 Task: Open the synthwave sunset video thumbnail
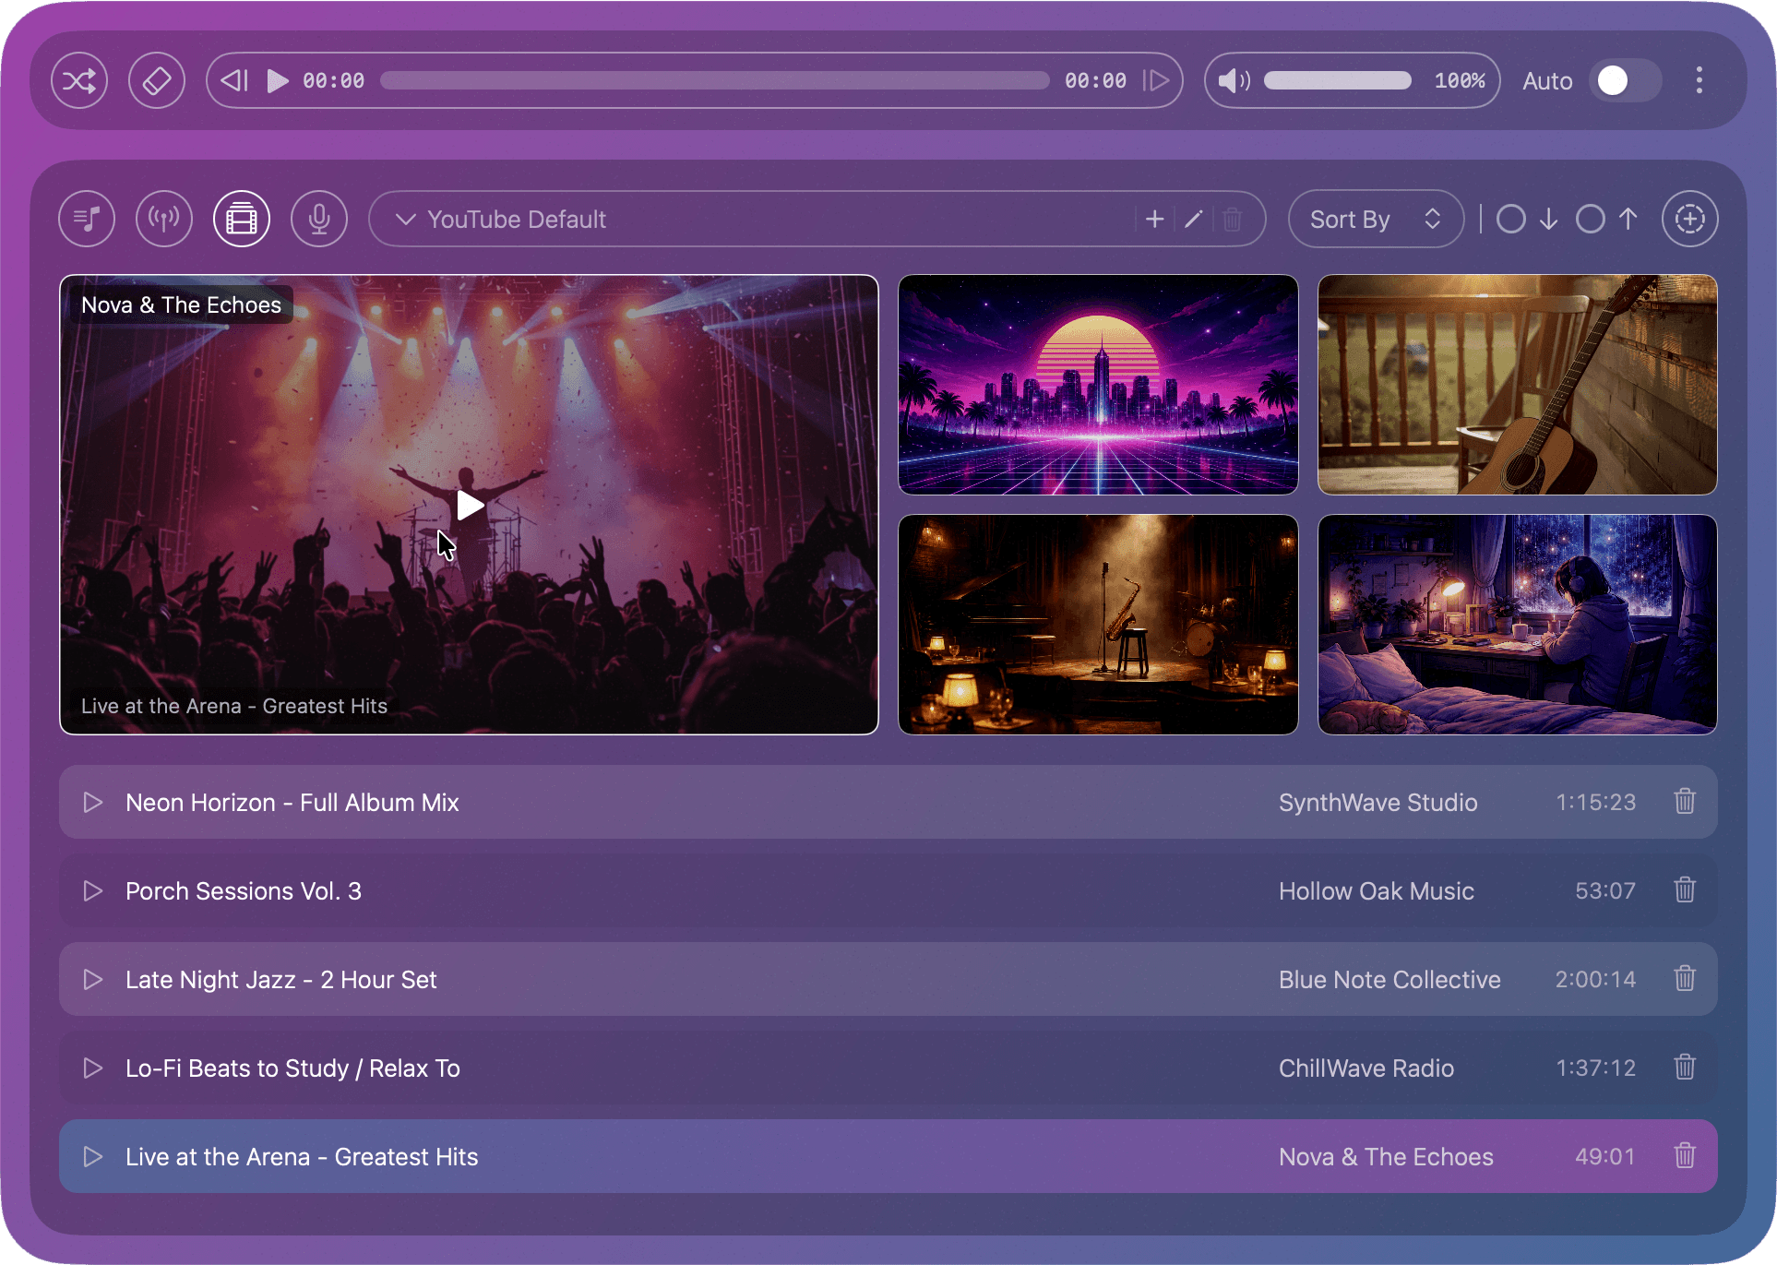(1097, 385)
